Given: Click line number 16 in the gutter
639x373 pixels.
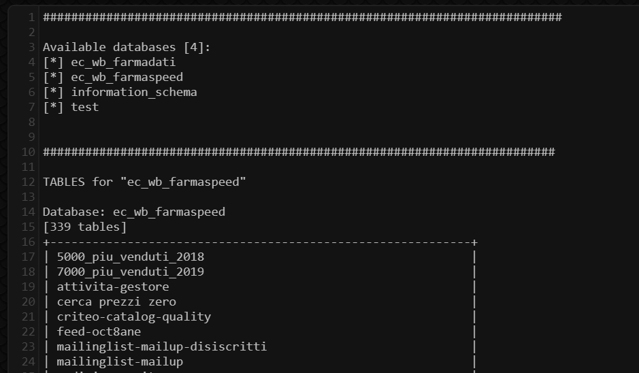Looking at the screenshot, I should [29, 242].
